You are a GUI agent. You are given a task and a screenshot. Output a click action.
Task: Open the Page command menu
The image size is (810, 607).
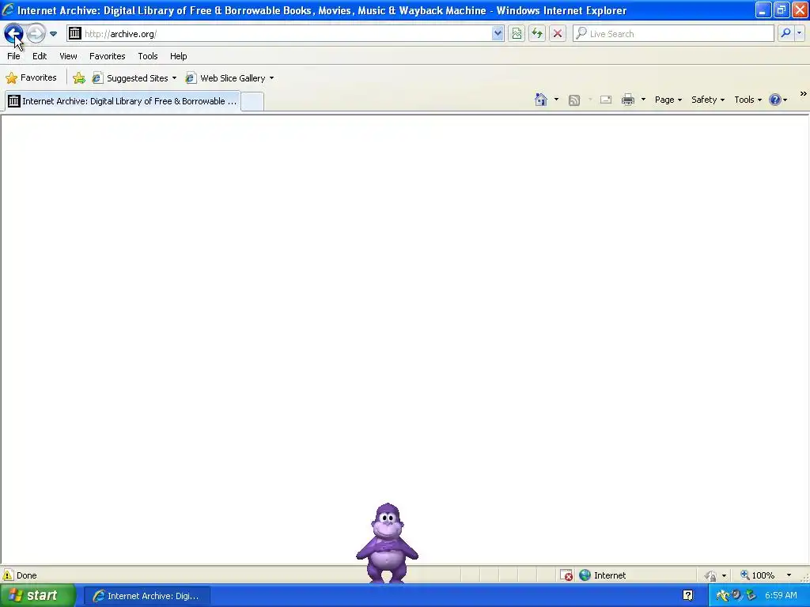coord(668,100)
